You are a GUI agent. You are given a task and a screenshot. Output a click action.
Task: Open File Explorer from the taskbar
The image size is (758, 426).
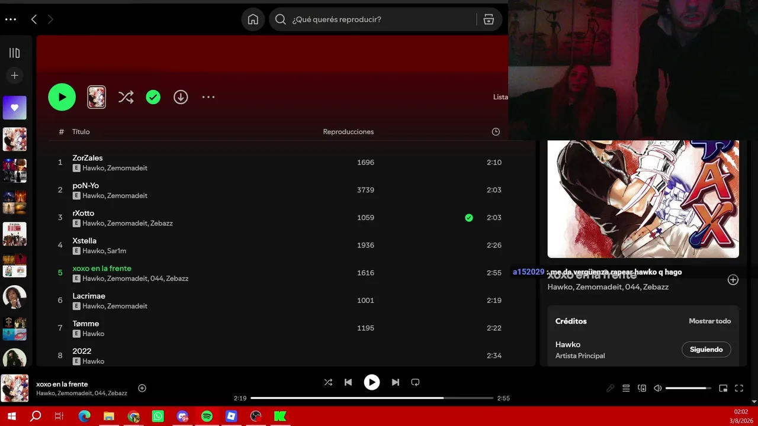coord(108,417)
